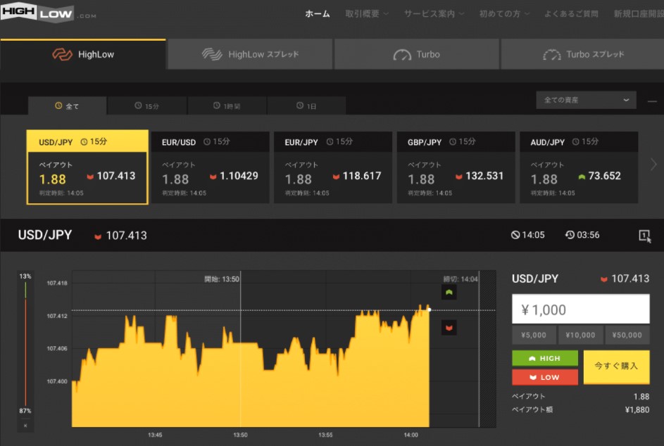This screenshot has width=664, height=446.
Task: Click the Turbo スプレッド dashed gauge icon
Action: [x=552, y=55]
